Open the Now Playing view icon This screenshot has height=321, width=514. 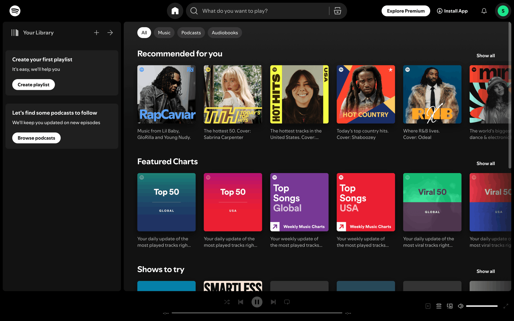coord(428,306)
